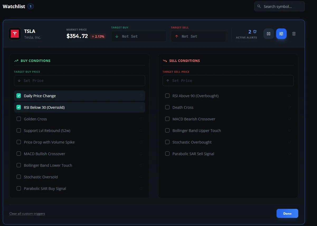Check RSI Above 90 (Overbought)

pyautogui.click(x=167, y=96)
